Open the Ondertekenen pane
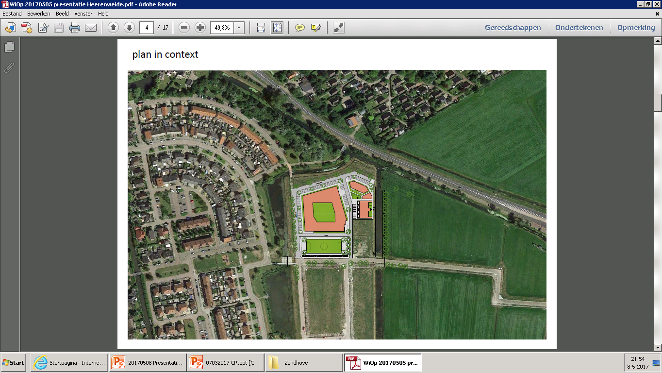The image size is (662, 373). 579,28
